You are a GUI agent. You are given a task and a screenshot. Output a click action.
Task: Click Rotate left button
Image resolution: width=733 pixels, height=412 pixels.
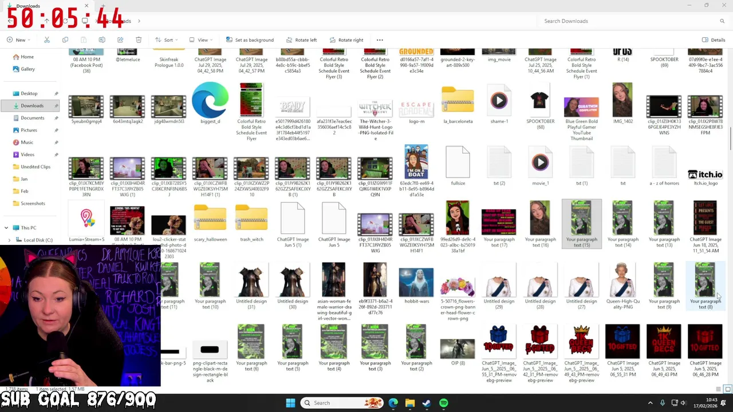click(301, 40)
